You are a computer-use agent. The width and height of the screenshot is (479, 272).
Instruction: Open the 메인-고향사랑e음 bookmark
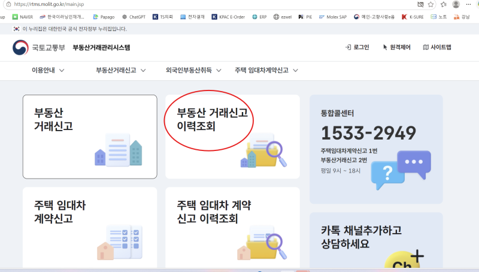[374, 17]
